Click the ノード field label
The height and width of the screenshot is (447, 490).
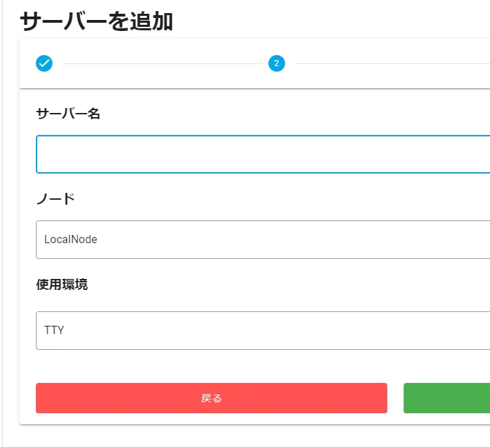pyautogui.click(x=55, y=199)
